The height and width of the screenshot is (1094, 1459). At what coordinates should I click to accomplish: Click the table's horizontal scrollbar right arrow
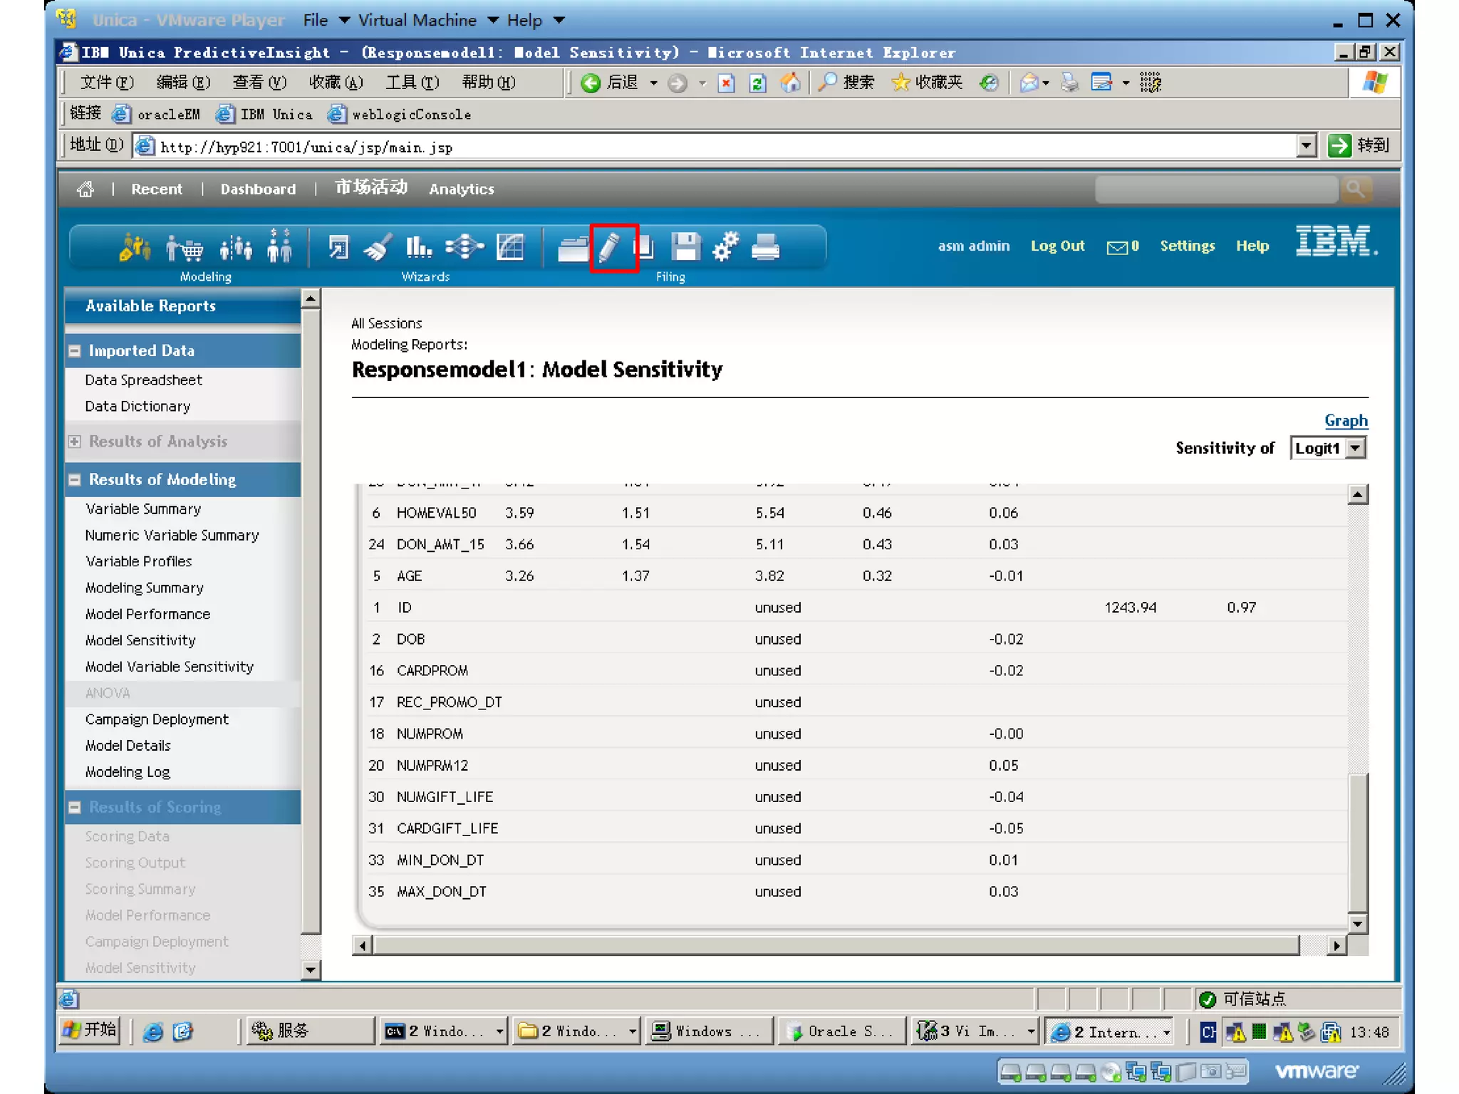(1336, 946)
